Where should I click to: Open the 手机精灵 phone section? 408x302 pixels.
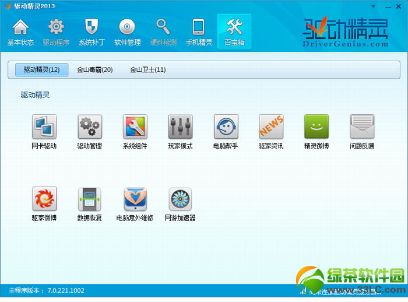(199, 32)
